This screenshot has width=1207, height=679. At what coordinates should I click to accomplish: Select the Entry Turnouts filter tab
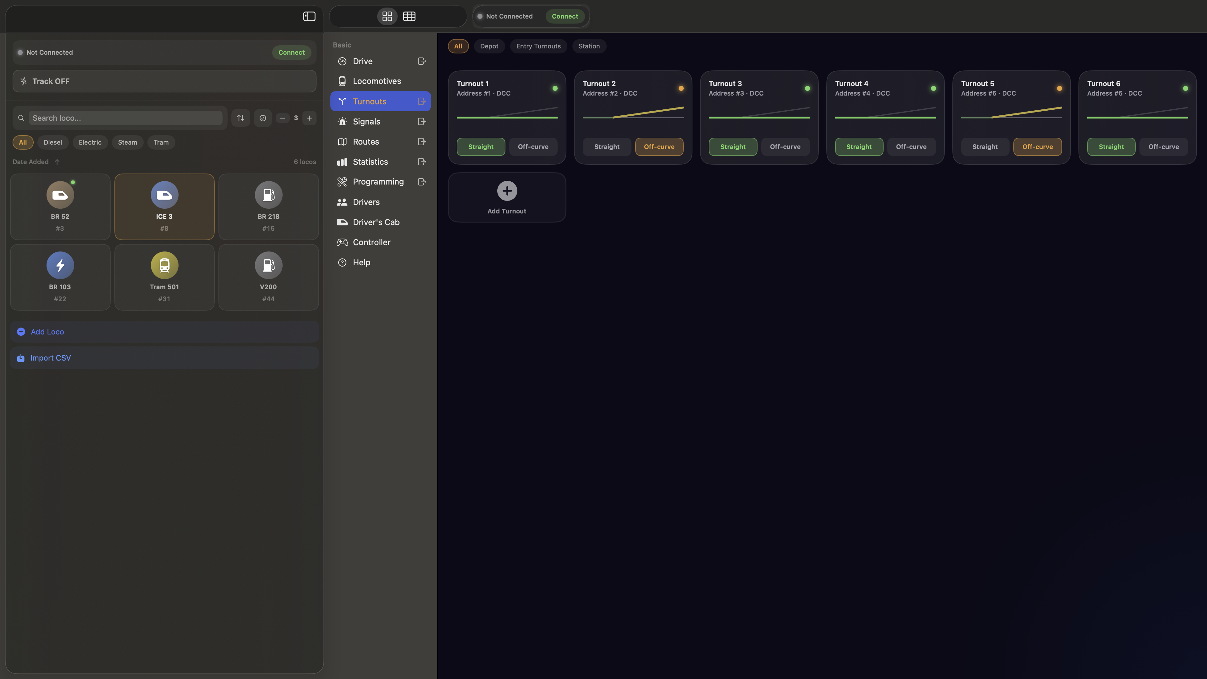click(538, 47)
